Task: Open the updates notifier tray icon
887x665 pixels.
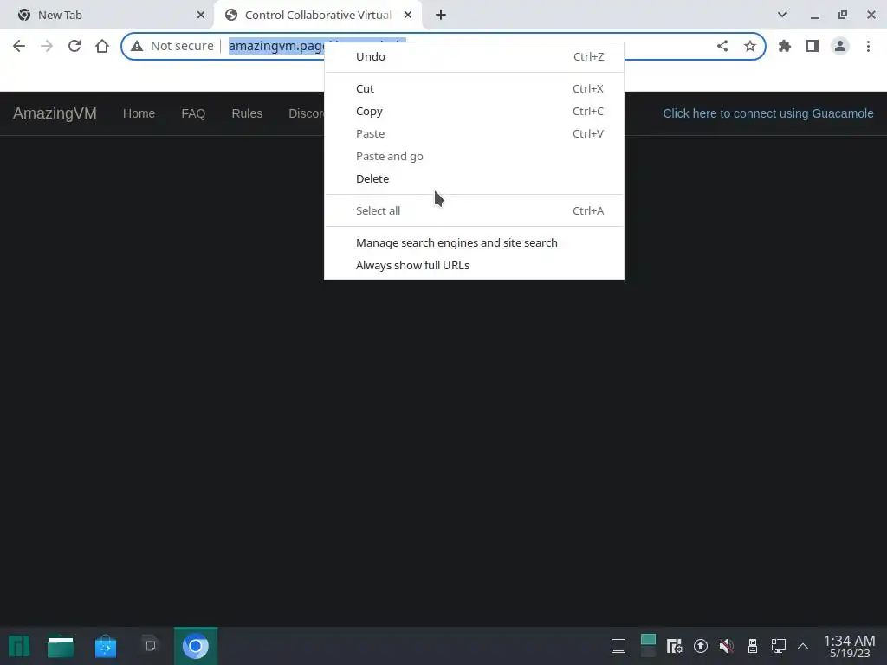Action: click(700, 646)
